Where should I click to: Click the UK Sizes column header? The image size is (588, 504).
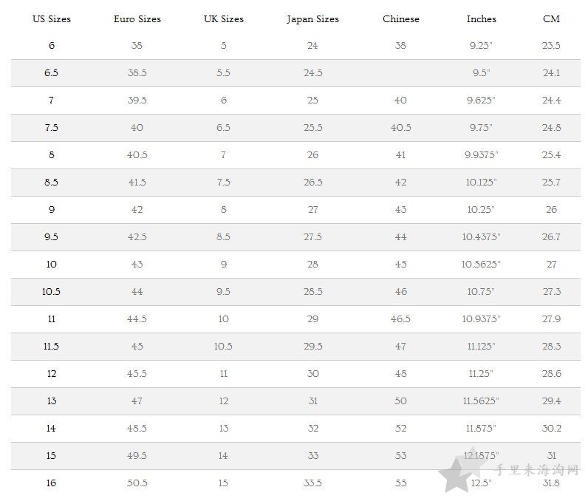tap(224, 19)
